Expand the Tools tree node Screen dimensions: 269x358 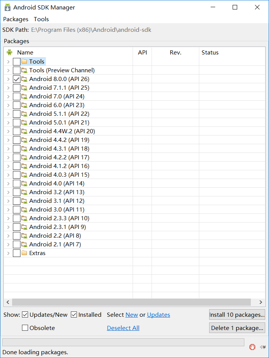pos(8,62)
